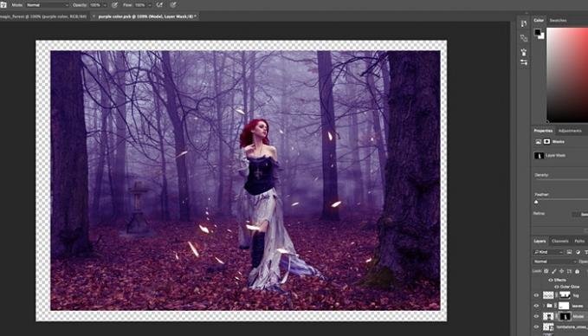Toggle pressure for opacity icon
Screen dimensions: 588x336
[115, 5]
